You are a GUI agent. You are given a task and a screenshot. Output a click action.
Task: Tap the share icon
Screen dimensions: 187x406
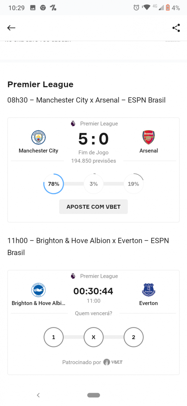pos(176,28)
